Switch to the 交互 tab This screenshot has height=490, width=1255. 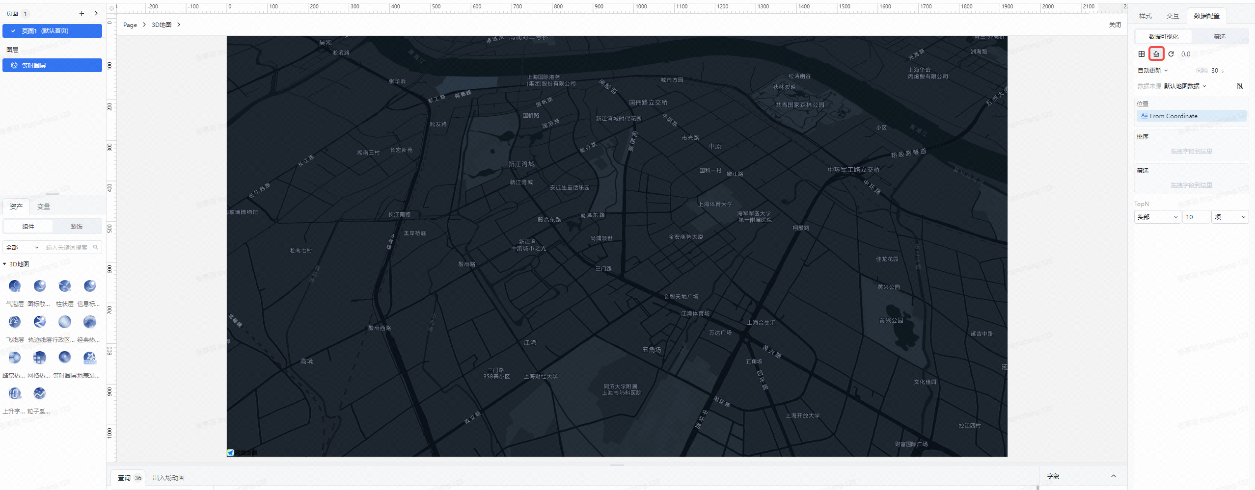click(x=1173, y=16)
